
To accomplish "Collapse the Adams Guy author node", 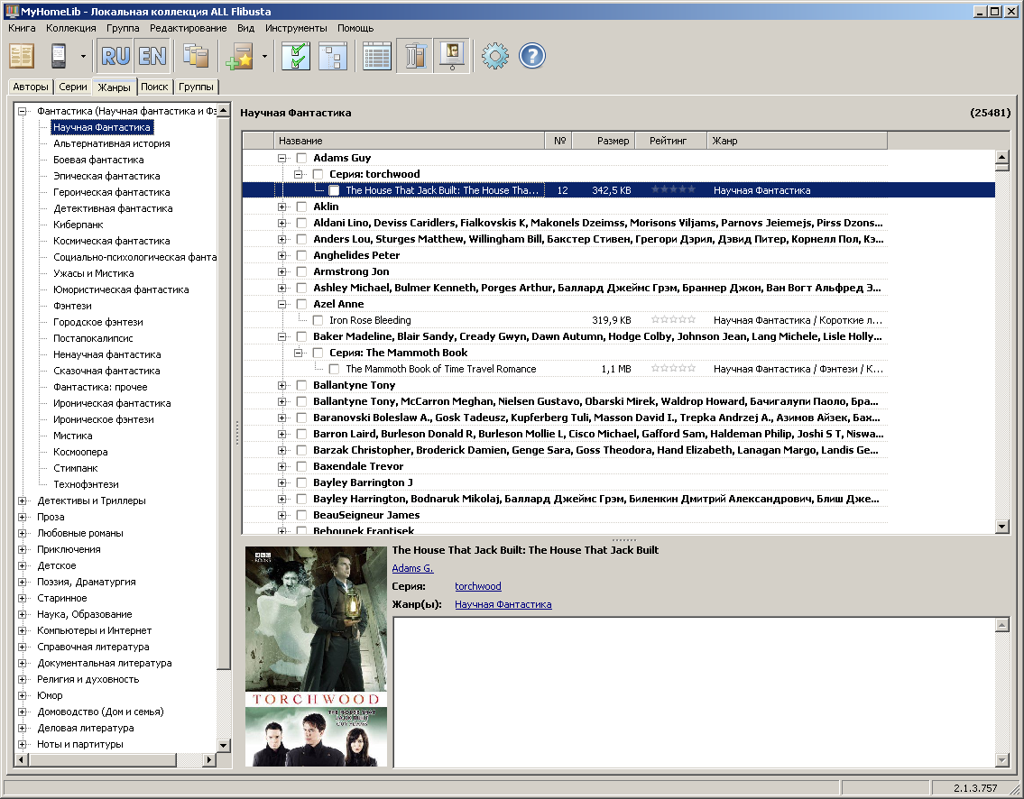I will pos(282,158).
